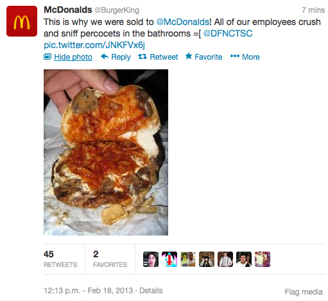This screenshot has height=301, width=328.
Task: Click the burger photo thumbnail
Action: (106, 152)
